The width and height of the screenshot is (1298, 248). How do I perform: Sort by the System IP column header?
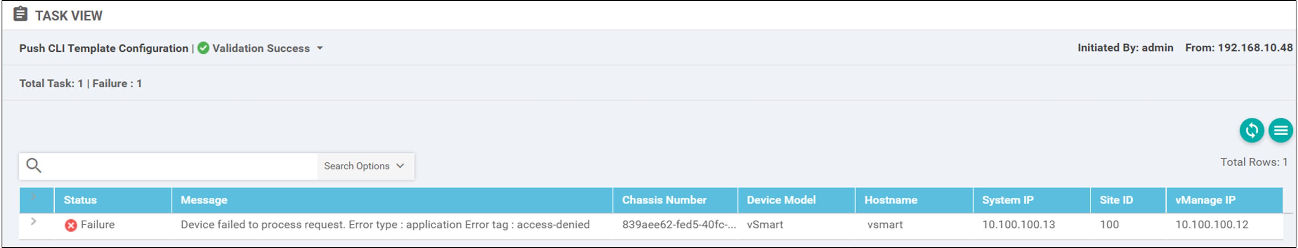tap(1008, 200)
